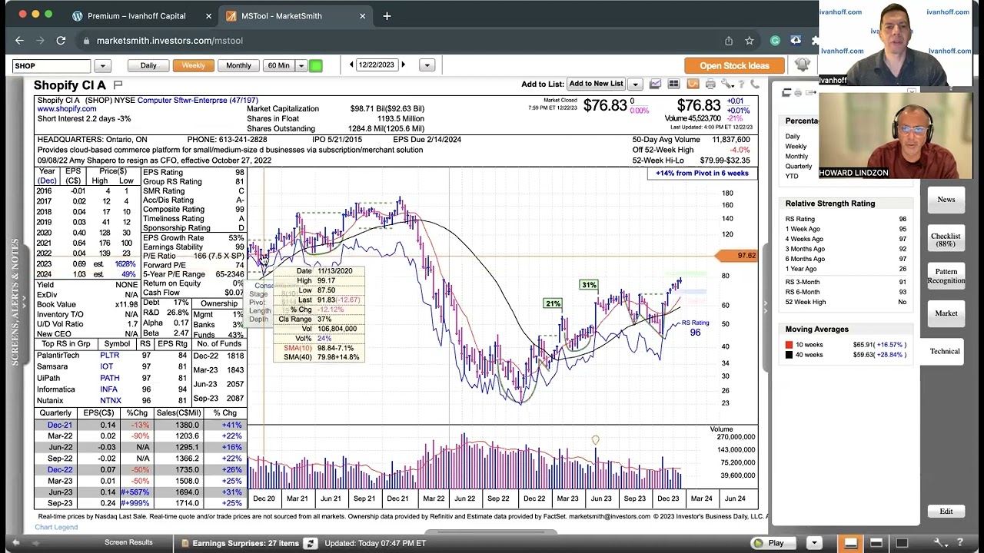Share this page from address bar
The image size is (984, 553).
click(x=729, y=41)
